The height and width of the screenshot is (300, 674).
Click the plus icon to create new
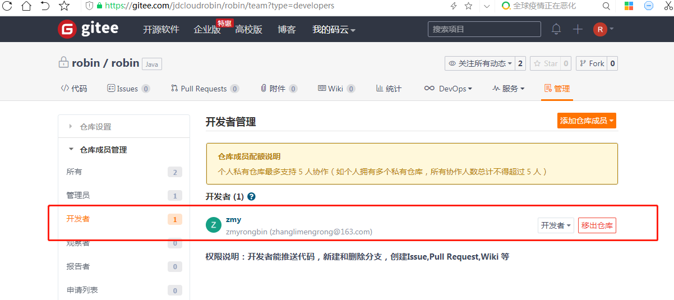(x=578, y=29)
